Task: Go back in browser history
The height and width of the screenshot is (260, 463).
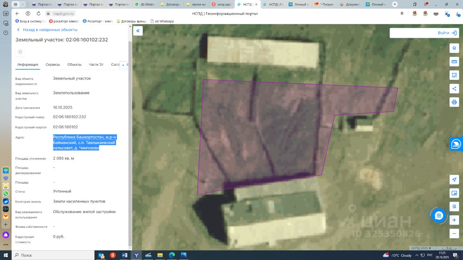Action: (17, 13)
